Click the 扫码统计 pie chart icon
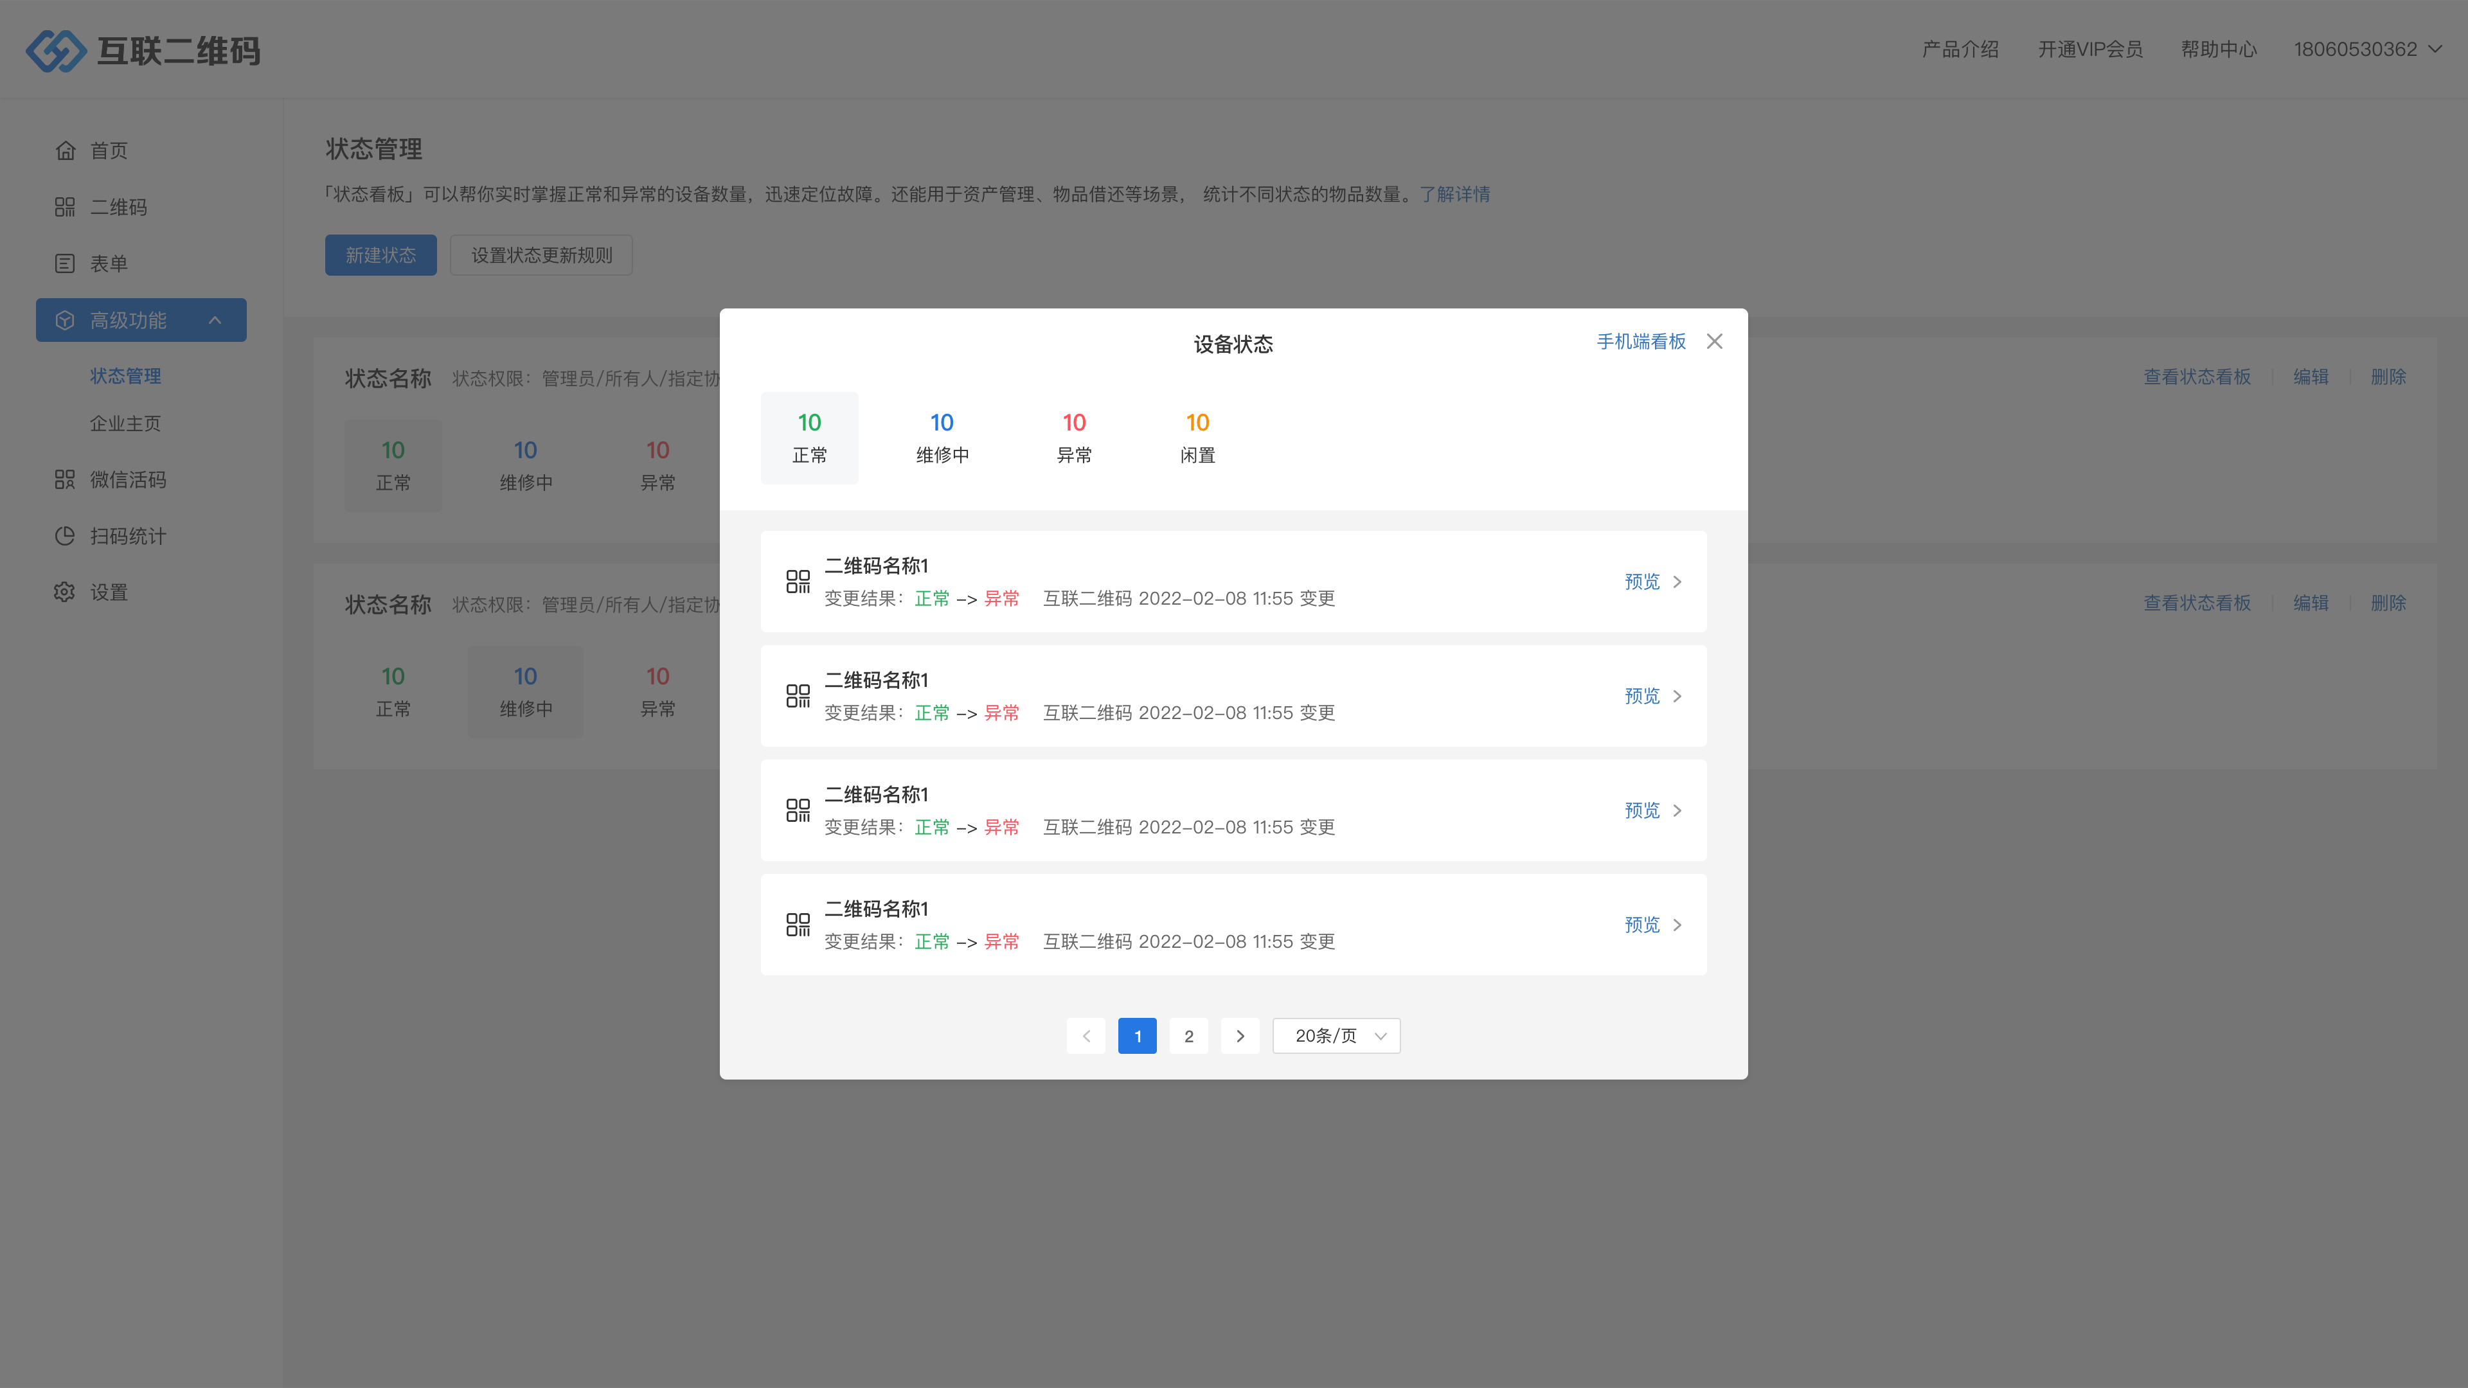 tap(65, 535)
